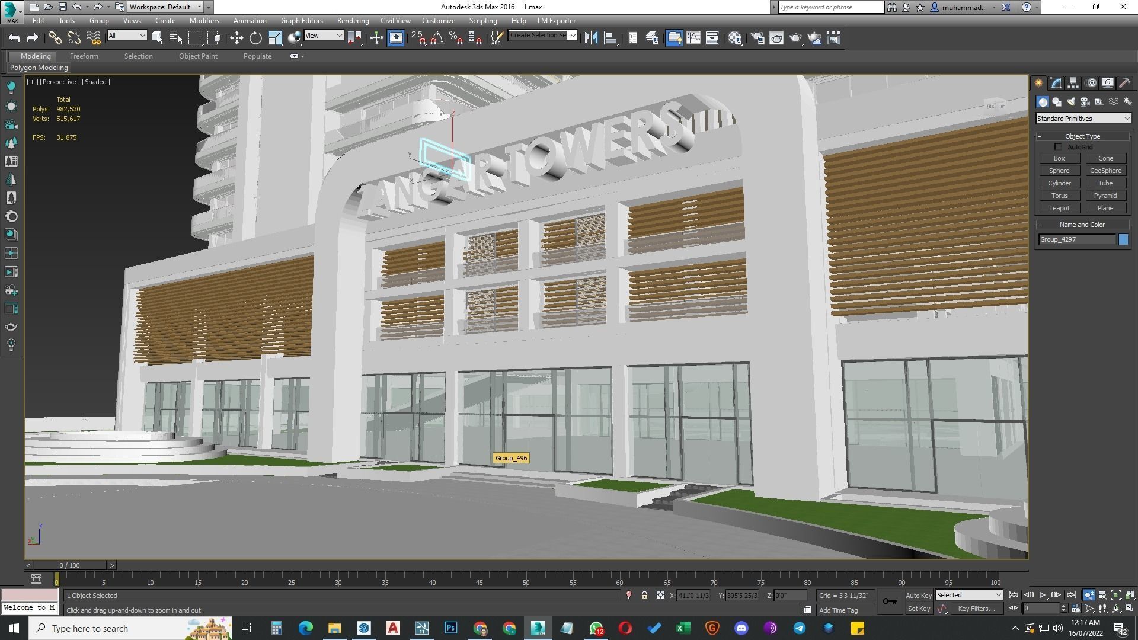Activate the Select and Rotate tool

255,38
